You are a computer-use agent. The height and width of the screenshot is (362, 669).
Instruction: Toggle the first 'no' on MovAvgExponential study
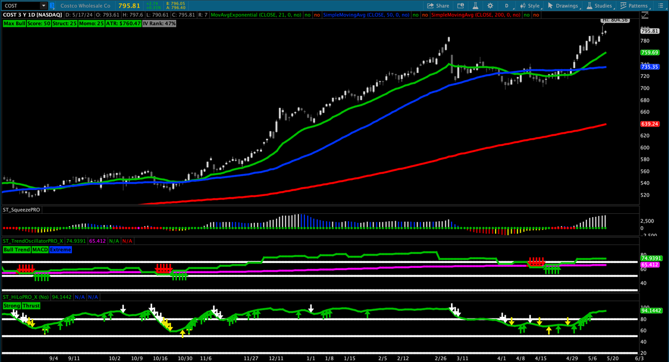coord(307,15)
